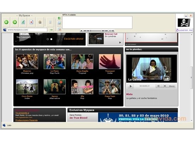195x142 pixels.
Task: Open the Papa Topo thumbnail
Action: tap(110, 87)
